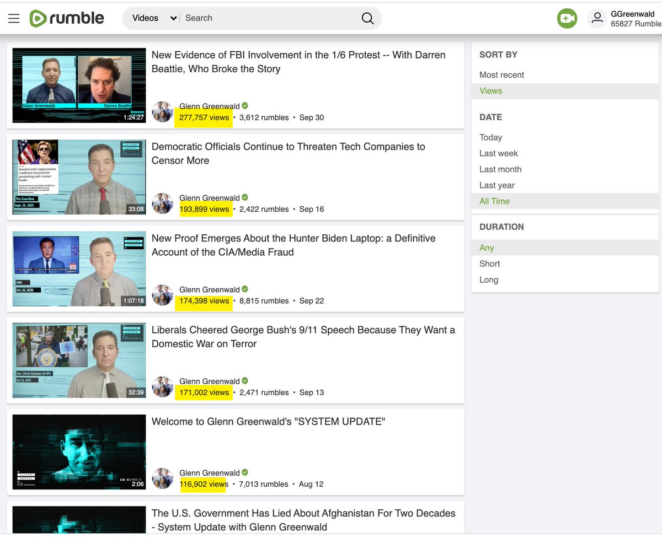This screenshot has height=543, width=662.
Task: Click verified badge on Democratic Officials video row
Action: coord(245,197)
